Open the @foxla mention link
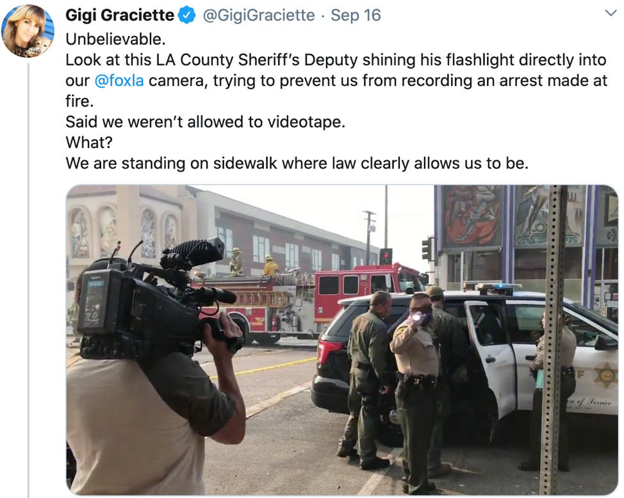The height and width of the screenshot is (498, 624). click(x=119, y=80)
